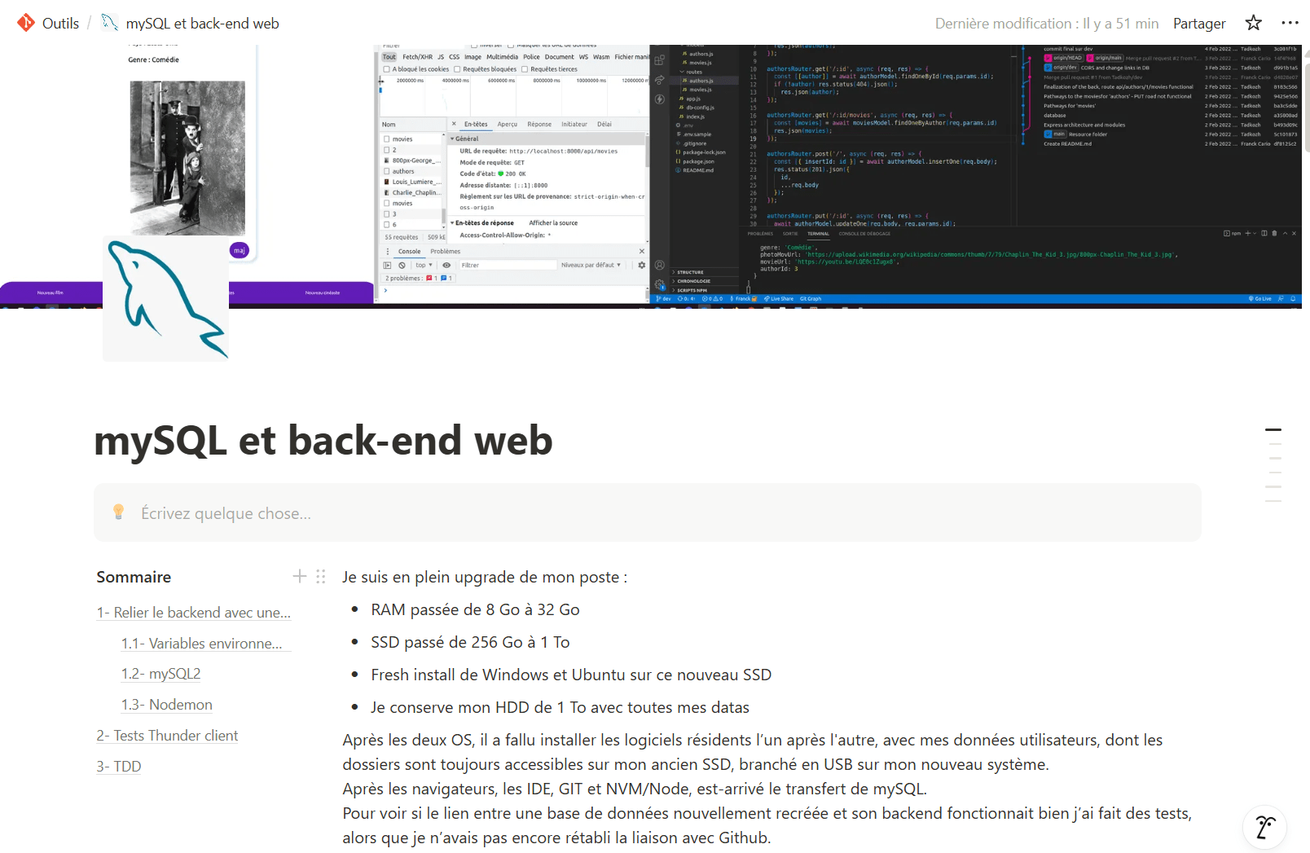
Task: Change the lightbulb callout icon
Action: point(119,512)
